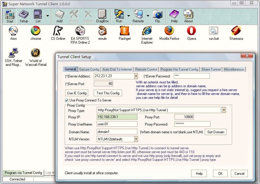
Task: Open the Remote Control tab
Action: point(146,69)
